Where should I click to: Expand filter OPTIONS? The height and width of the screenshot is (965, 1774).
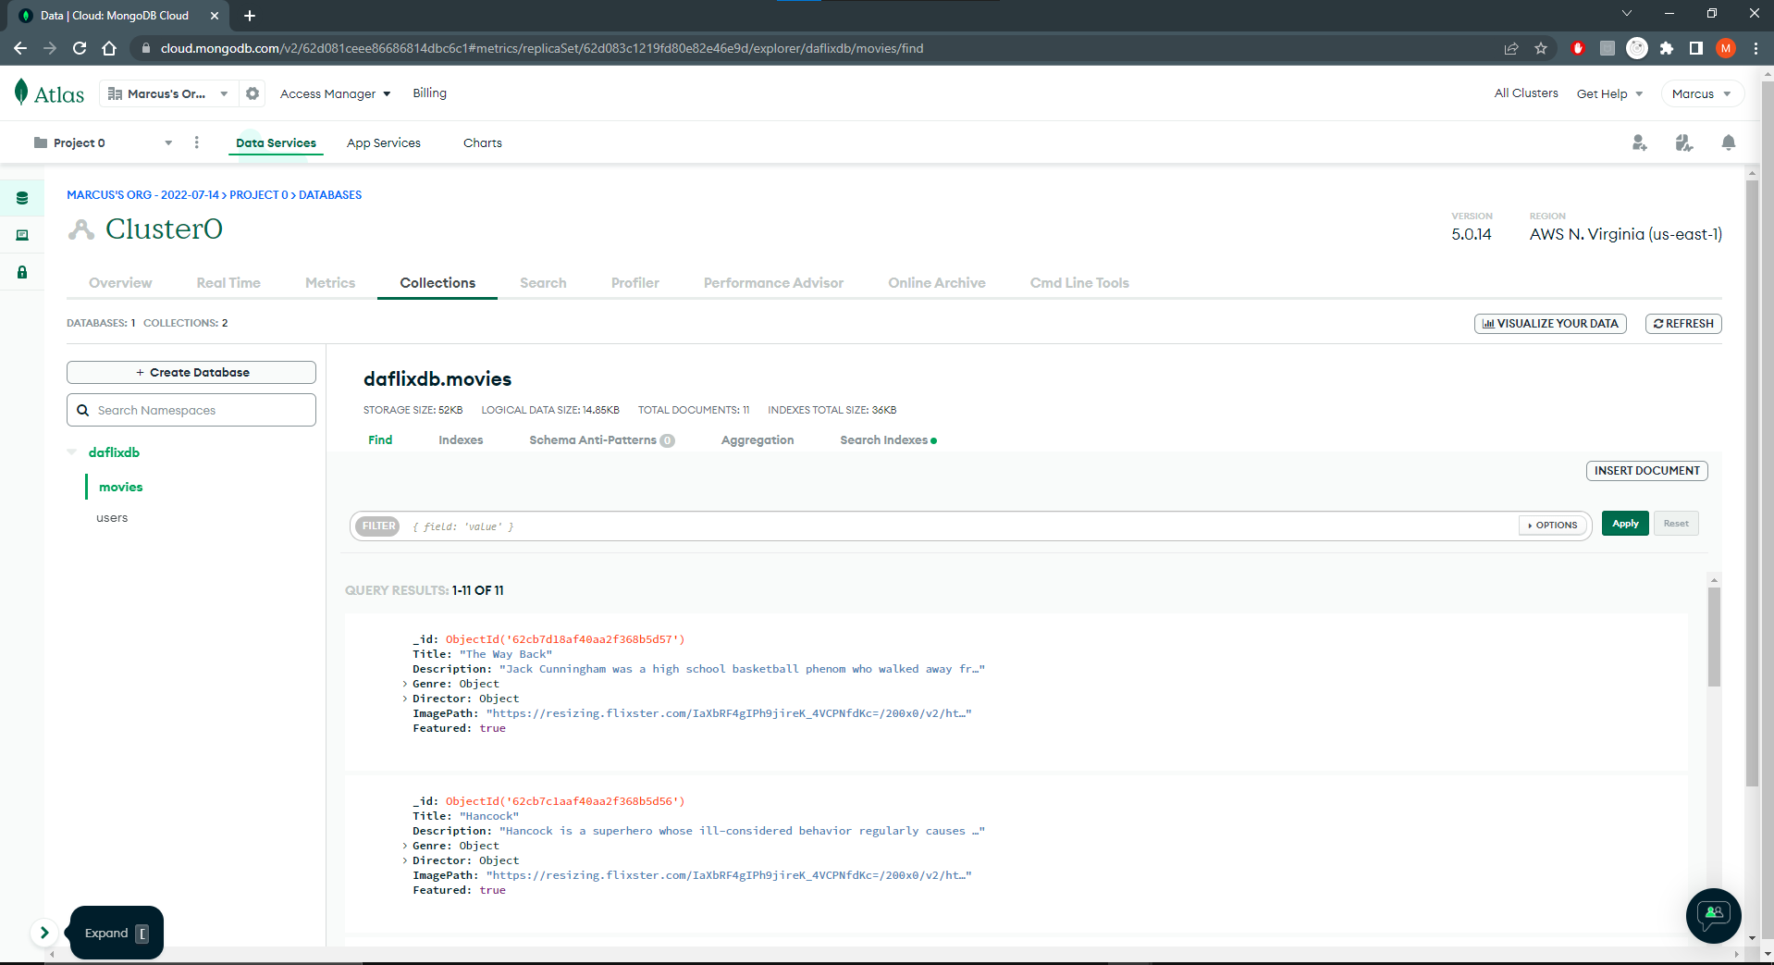[1553, 525]
